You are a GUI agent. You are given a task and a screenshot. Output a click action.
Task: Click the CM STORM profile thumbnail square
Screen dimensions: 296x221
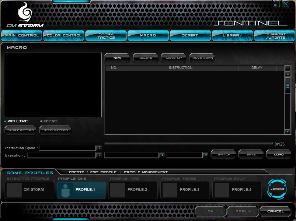14,190
